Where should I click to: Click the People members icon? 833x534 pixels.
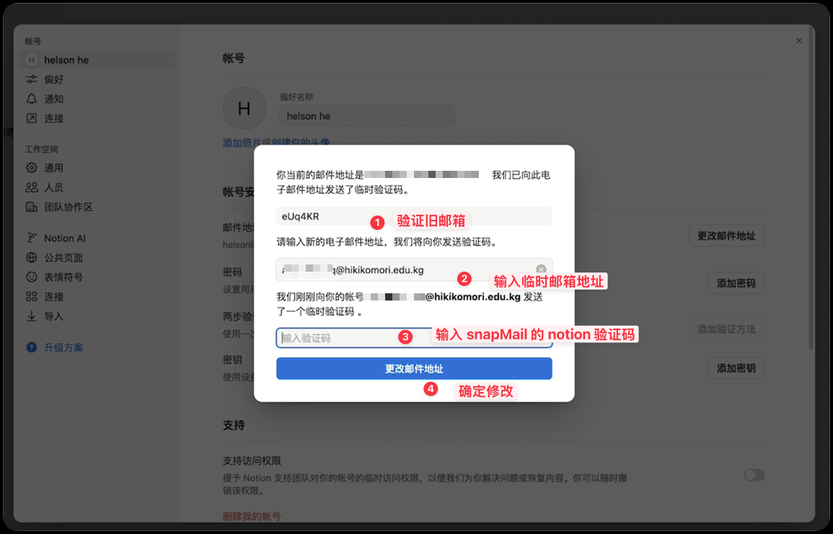tap(32, 187)
